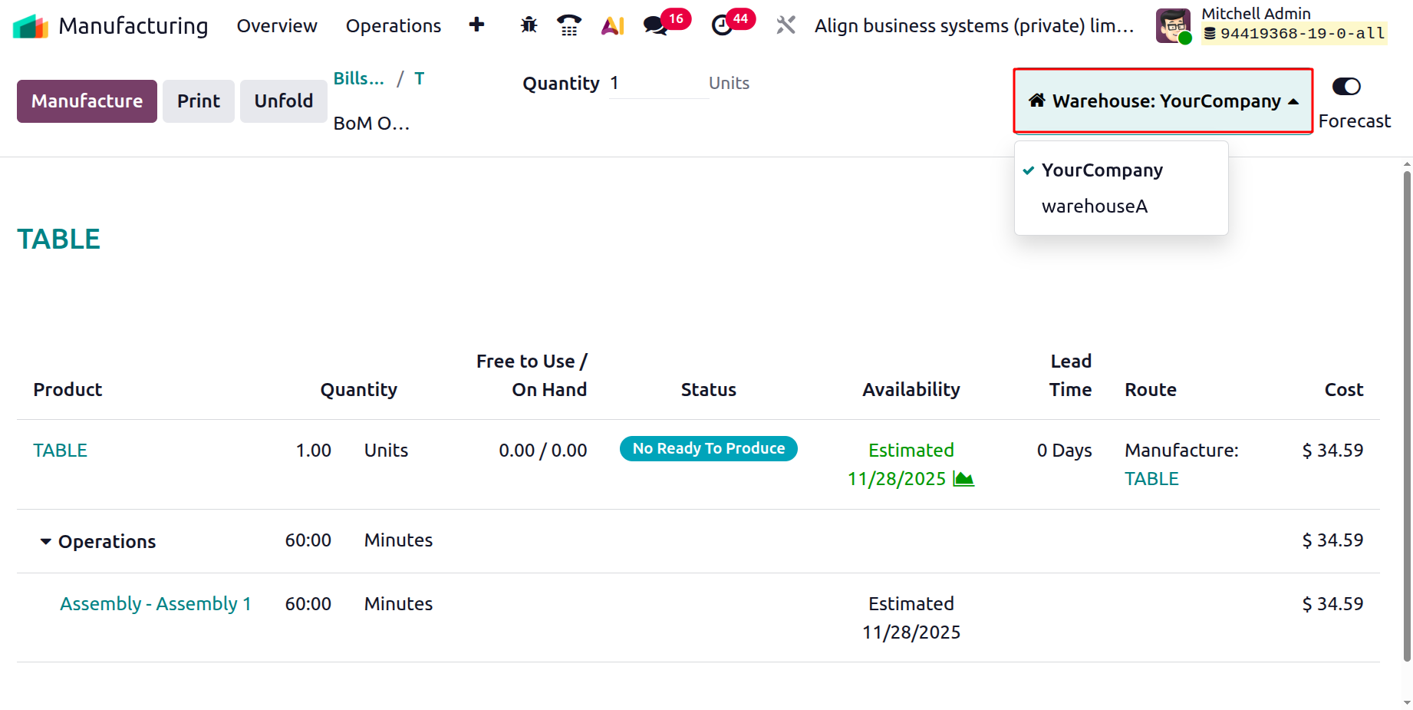Open the activities clock icon

point(722,25)
